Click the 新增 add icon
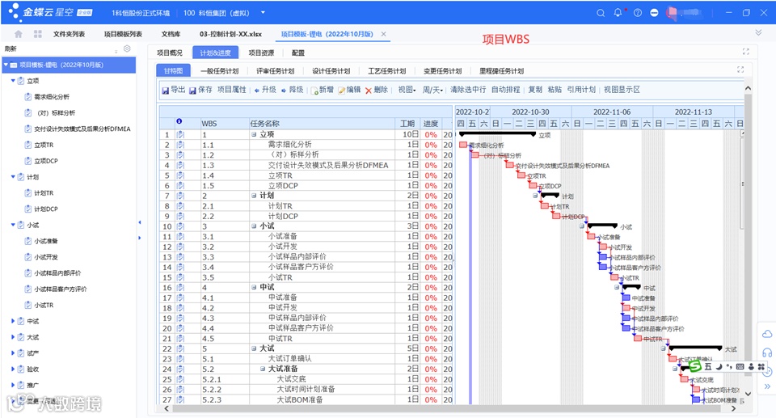Screen dimensions: 776x418 (x=314, y=91)
